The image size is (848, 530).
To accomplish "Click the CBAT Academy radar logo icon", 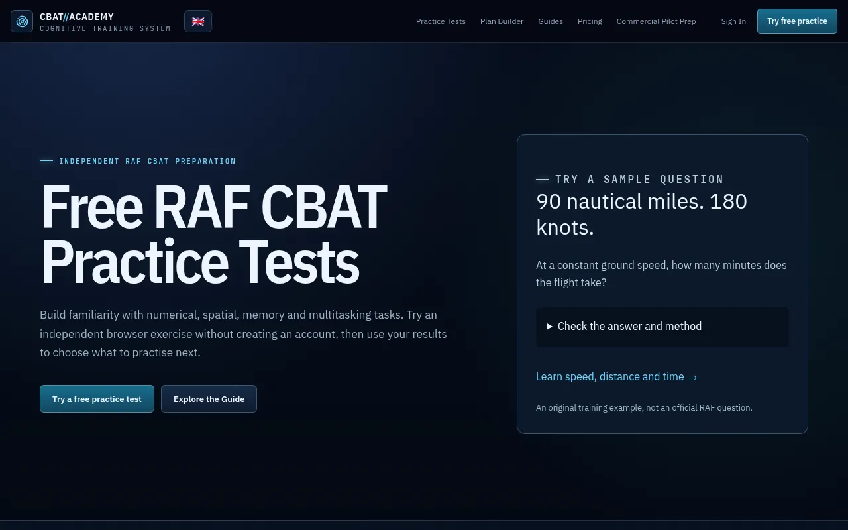I will click(22, 21).
